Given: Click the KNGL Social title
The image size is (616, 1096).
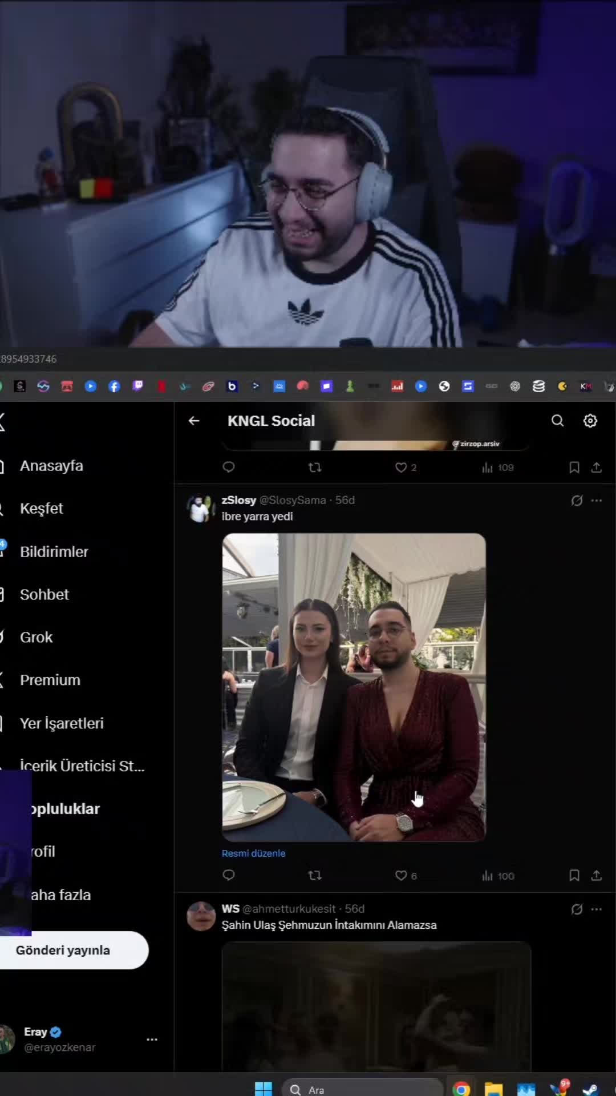Looking at the screenshot, I should [271, 421].
